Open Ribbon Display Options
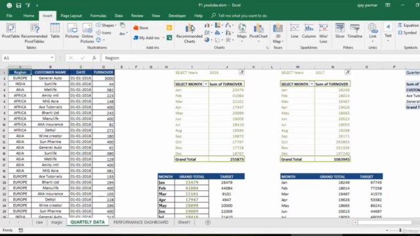The width and height of the screenshot is (420, 236). coord(388,5)
